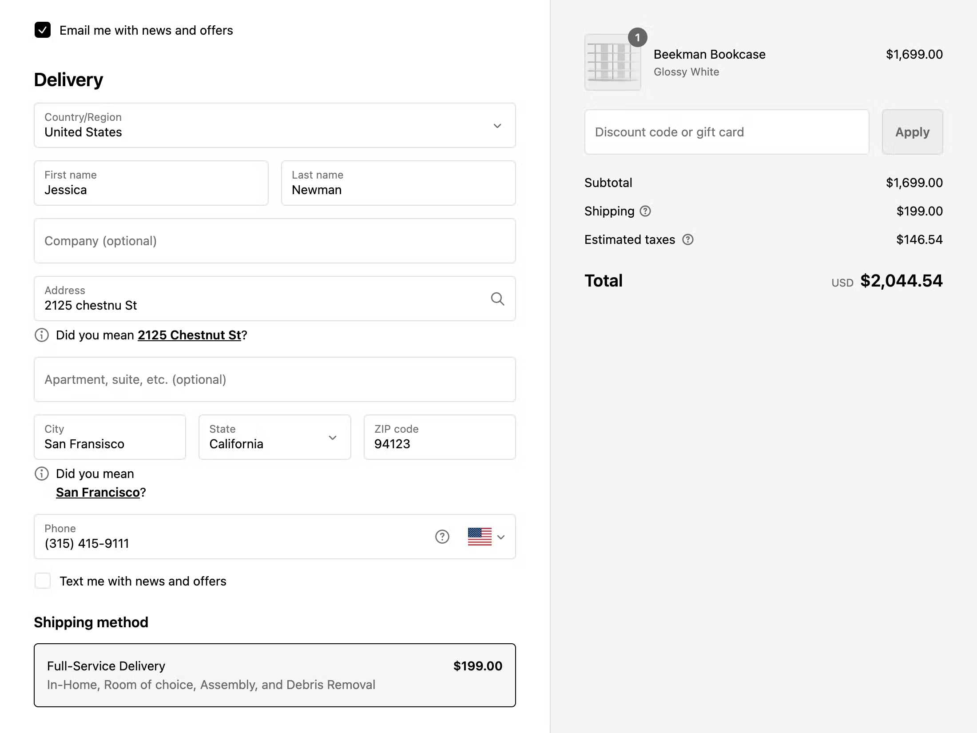Click the 2125 Chestnut St suggestion link

pos(190,335)
